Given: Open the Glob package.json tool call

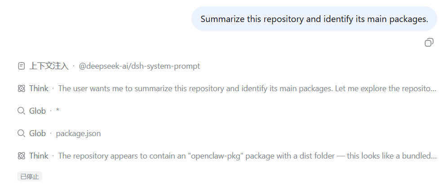Looking at the screenshot, I should [x=59, y=133].
